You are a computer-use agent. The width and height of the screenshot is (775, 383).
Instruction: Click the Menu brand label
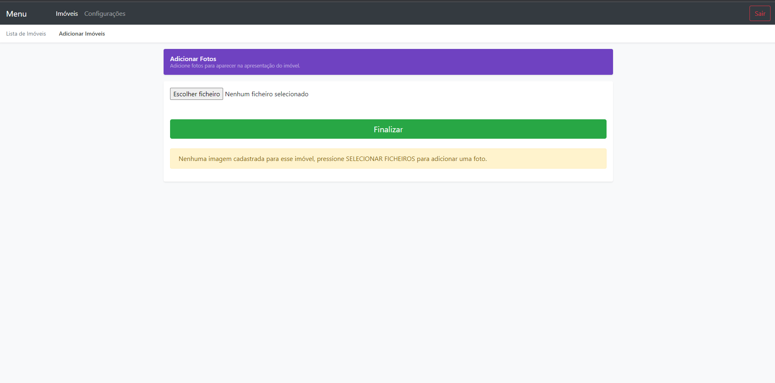pyautogui.click(x=16, y=13)
